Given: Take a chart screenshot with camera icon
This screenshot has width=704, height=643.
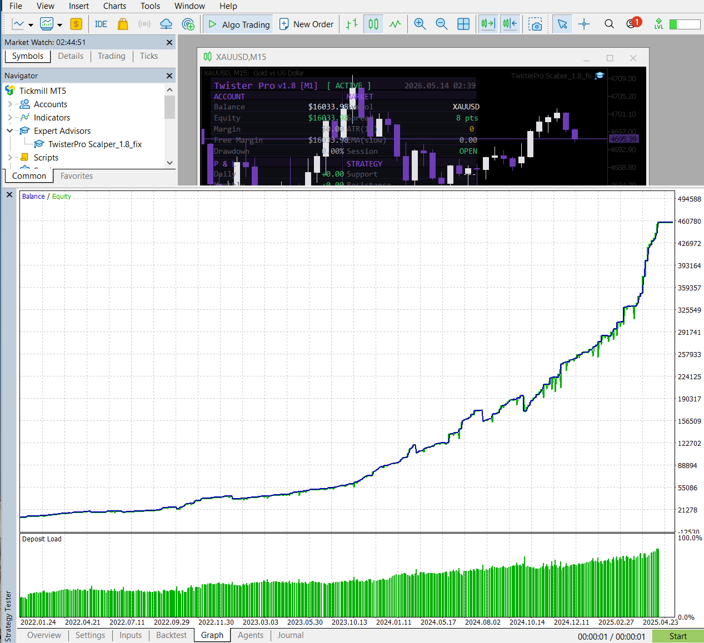Looking at the screenshot, I should pyautogui.click(x=535, y=24).
